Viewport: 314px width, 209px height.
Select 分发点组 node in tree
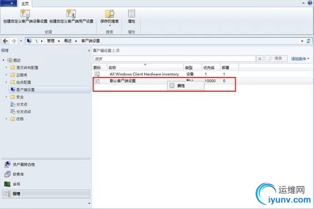[x=23, y=112]
